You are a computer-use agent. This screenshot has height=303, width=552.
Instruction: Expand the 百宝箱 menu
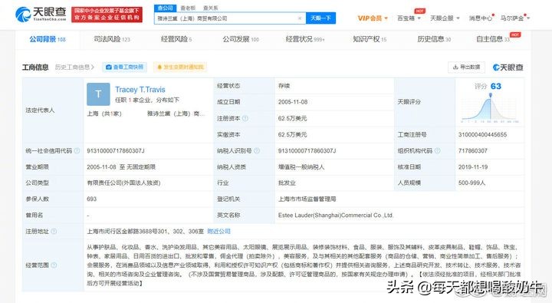pos(409,18)
